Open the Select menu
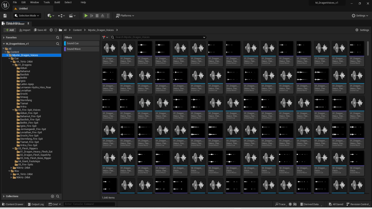The width and height of the screenshot is (372, 209). tap(68, 2)
